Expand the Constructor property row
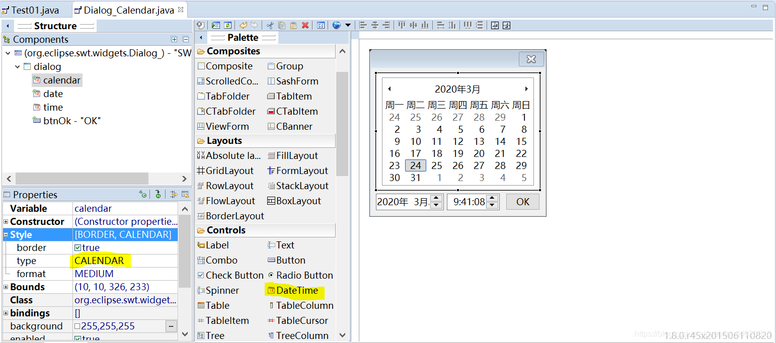 click(x=6, y=222)
